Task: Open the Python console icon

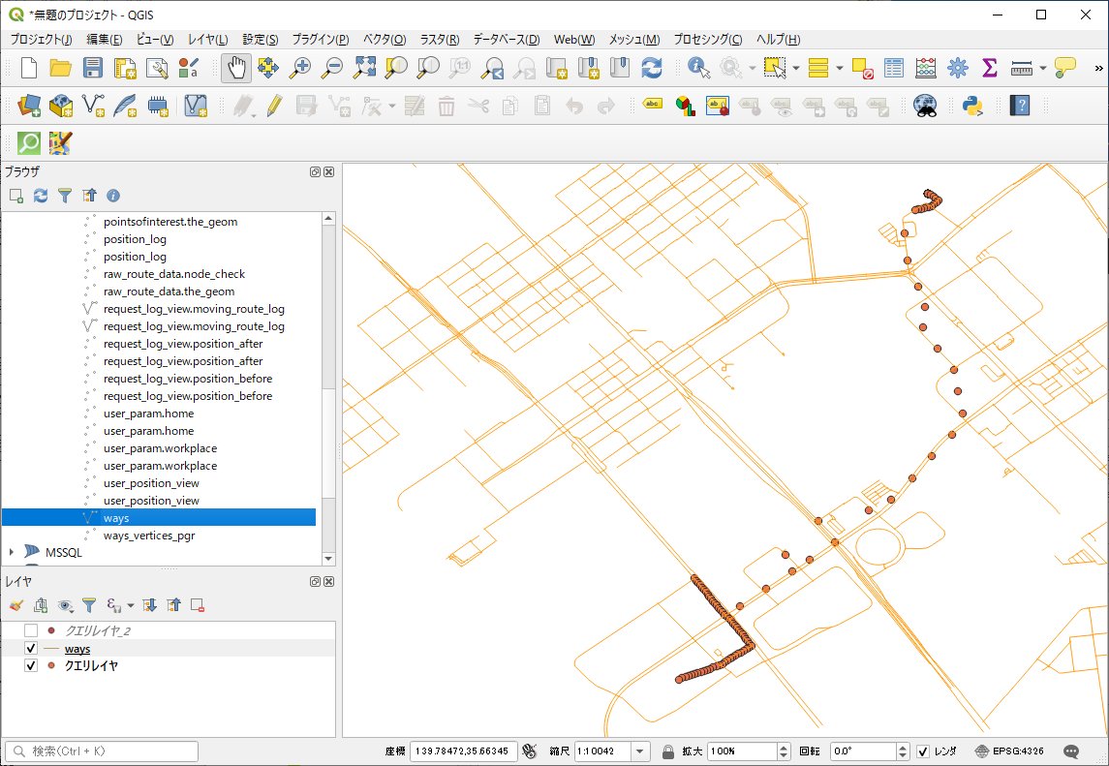Action: [972, 106]
